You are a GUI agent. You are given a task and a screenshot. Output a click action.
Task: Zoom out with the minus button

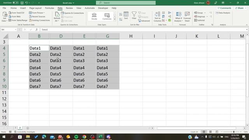(222, 132)
